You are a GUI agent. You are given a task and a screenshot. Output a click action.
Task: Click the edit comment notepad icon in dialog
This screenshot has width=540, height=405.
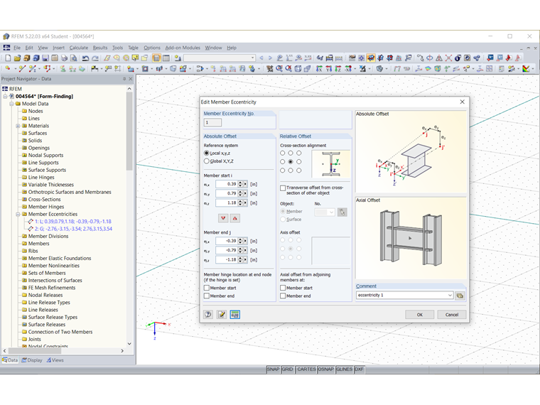point(222,315)
